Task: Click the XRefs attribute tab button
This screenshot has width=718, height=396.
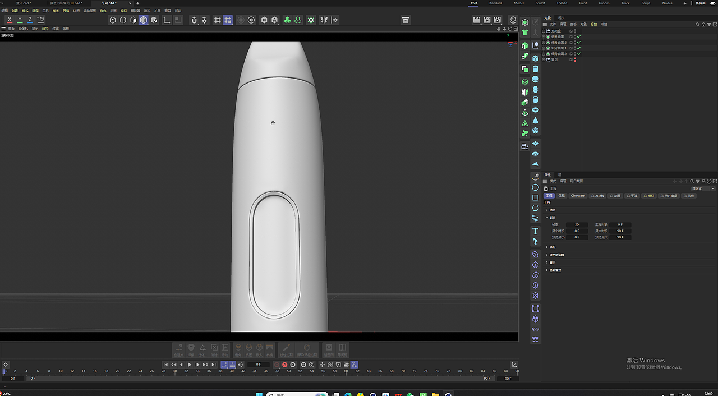Action: (598, 196)
